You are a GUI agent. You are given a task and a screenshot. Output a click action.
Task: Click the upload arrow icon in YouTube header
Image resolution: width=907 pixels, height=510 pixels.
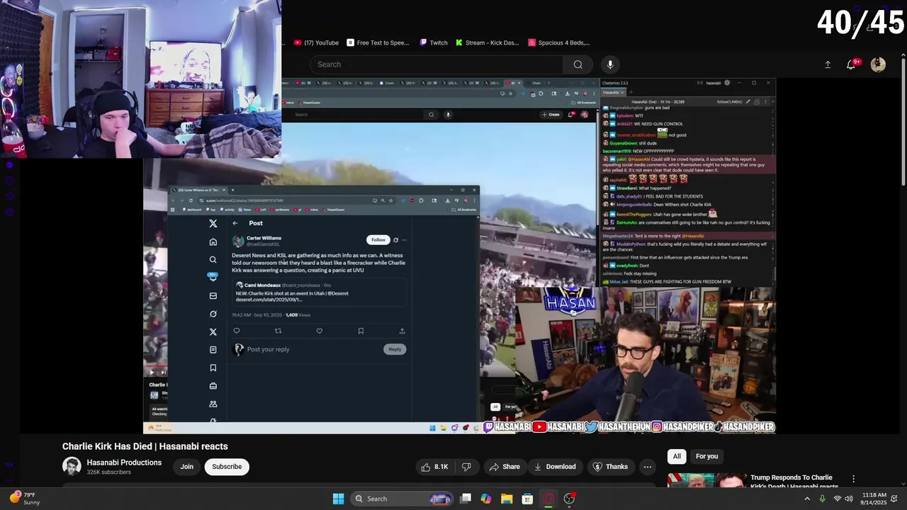828,64
